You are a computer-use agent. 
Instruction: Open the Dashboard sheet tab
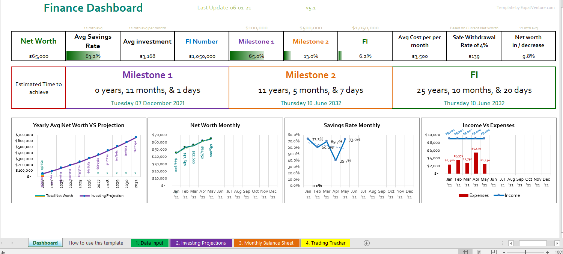click(45, 243)
